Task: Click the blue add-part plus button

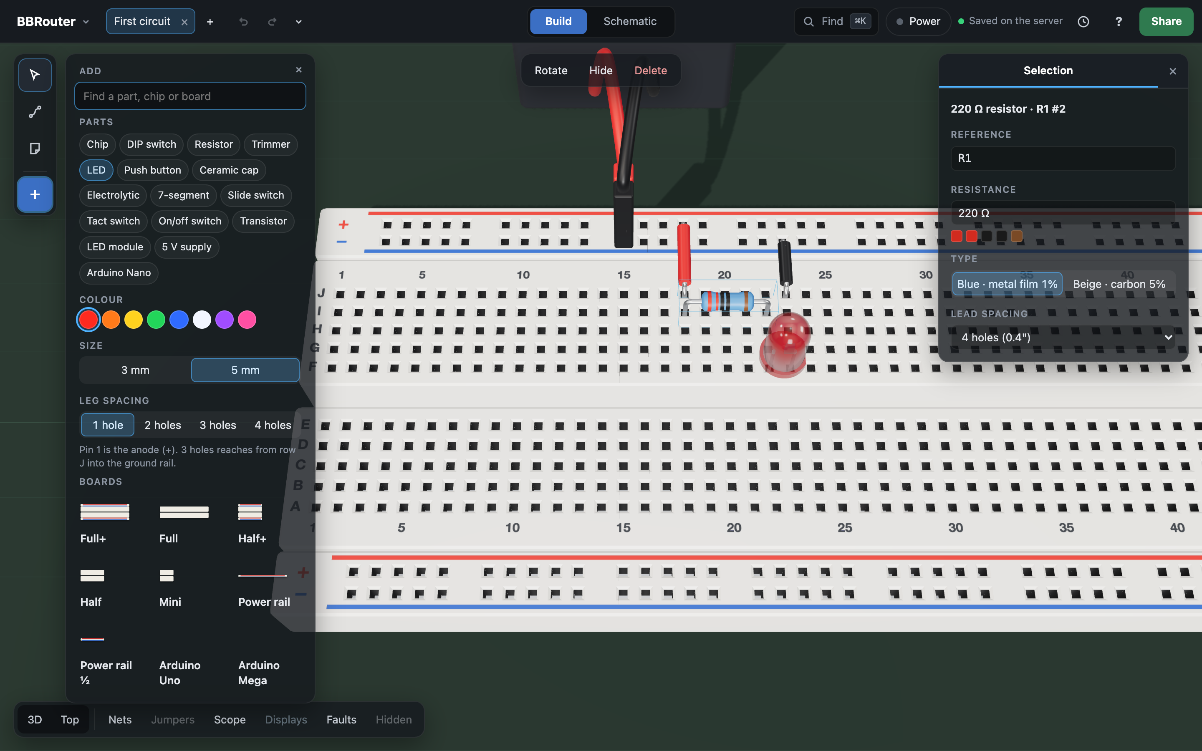Action: (35, 194)
